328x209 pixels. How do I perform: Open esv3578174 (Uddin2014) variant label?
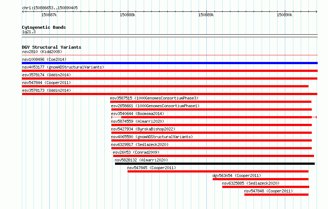pyautogui.click(x=46, y=75)
